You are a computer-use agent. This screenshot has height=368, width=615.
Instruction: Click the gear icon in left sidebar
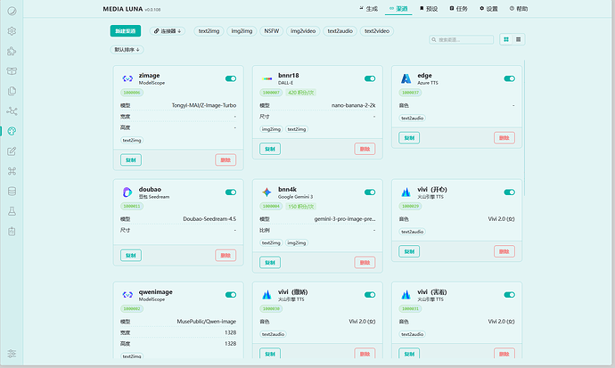(12, 31)
